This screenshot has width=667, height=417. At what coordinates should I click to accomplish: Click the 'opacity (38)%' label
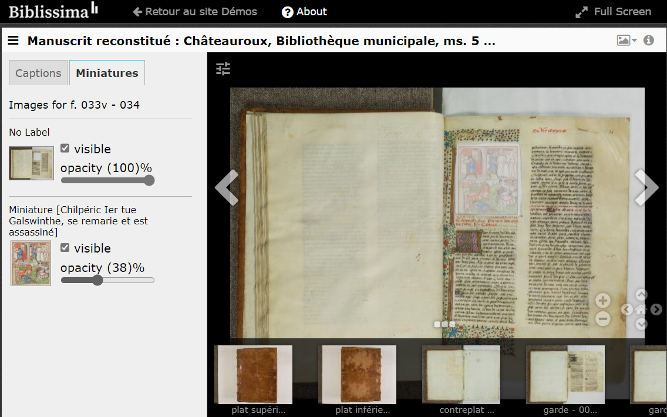(x=103, y=268)
